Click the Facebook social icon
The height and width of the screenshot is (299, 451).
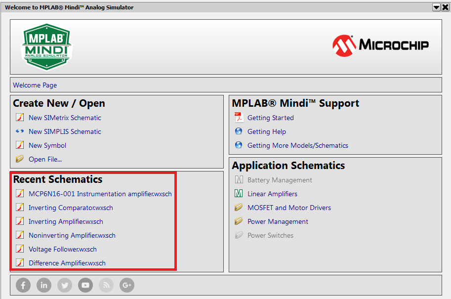(23, 285)
